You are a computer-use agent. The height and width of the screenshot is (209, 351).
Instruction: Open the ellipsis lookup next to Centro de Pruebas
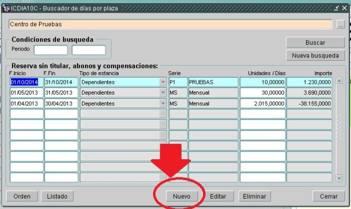341,24
